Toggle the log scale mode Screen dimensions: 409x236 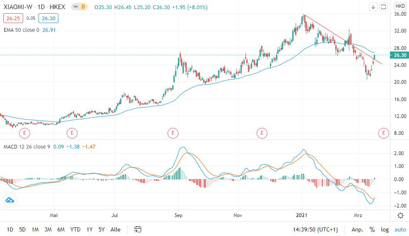pos(385,229)
